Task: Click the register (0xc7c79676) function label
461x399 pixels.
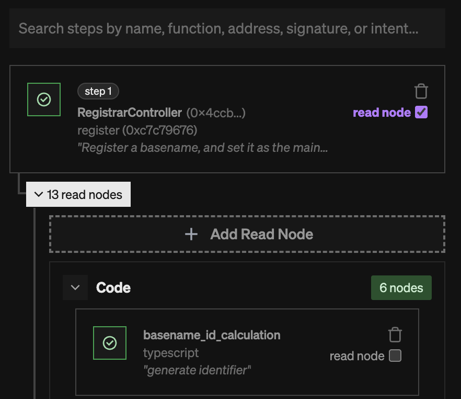Action: [129, 130]
